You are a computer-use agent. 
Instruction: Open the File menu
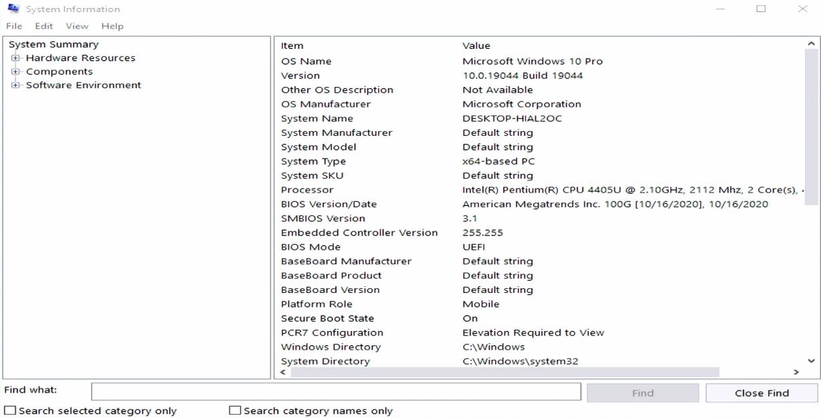[x=14, y=26]
